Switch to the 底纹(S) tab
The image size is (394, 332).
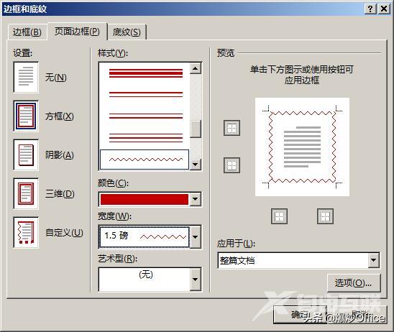pyautogui.click(x=127, y=32)
